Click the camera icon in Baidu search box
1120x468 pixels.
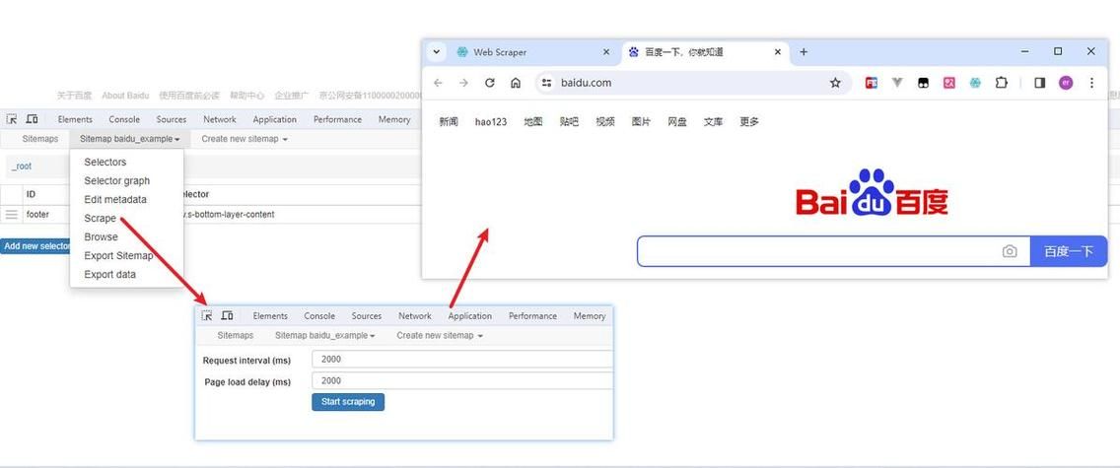pyautogui.click(x=1009, y=251)
